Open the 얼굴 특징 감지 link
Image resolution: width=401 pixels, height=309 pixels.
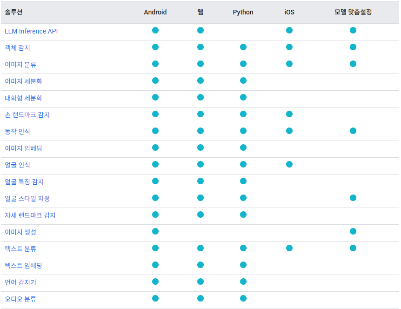[x=24, y=182]
